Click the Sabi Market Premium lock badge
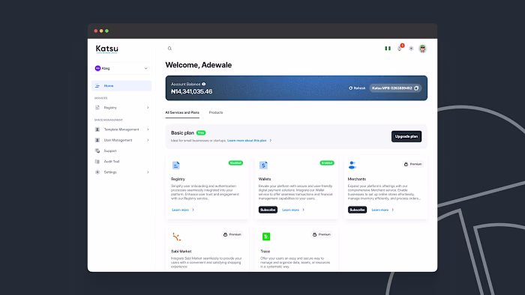 tap(232, 234)
